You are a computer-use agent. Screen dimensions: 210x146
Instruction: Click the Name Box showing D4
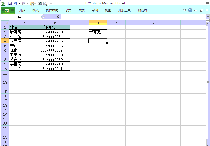click(19, 17)
